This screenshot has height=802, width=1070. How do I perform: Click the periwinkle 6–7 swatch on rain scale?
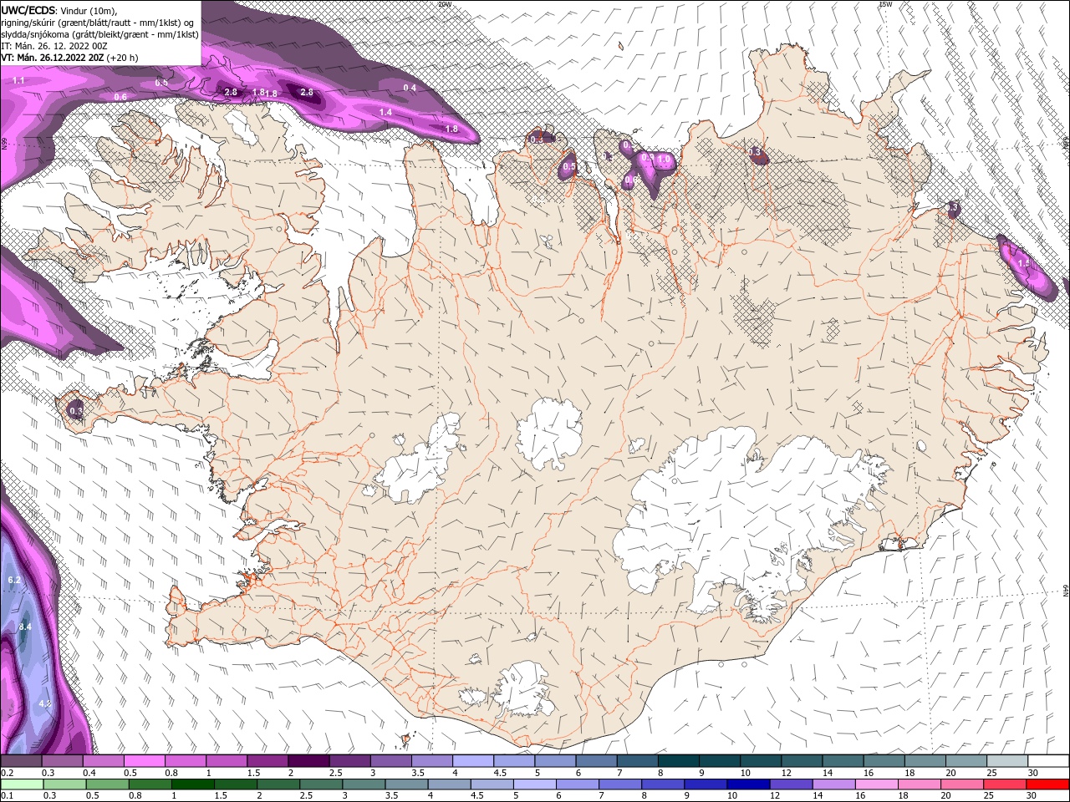[x=578, y=784]
